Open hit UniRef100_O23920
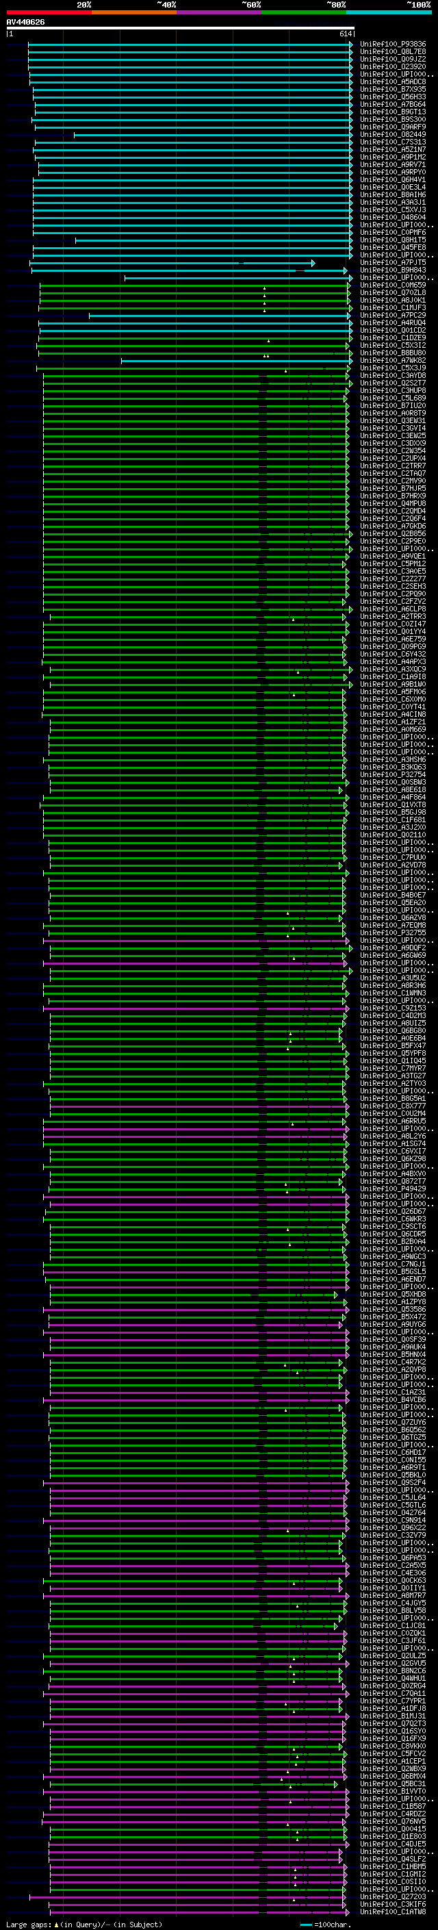The height and width of the screenshot is (1930, 438). 393,66
